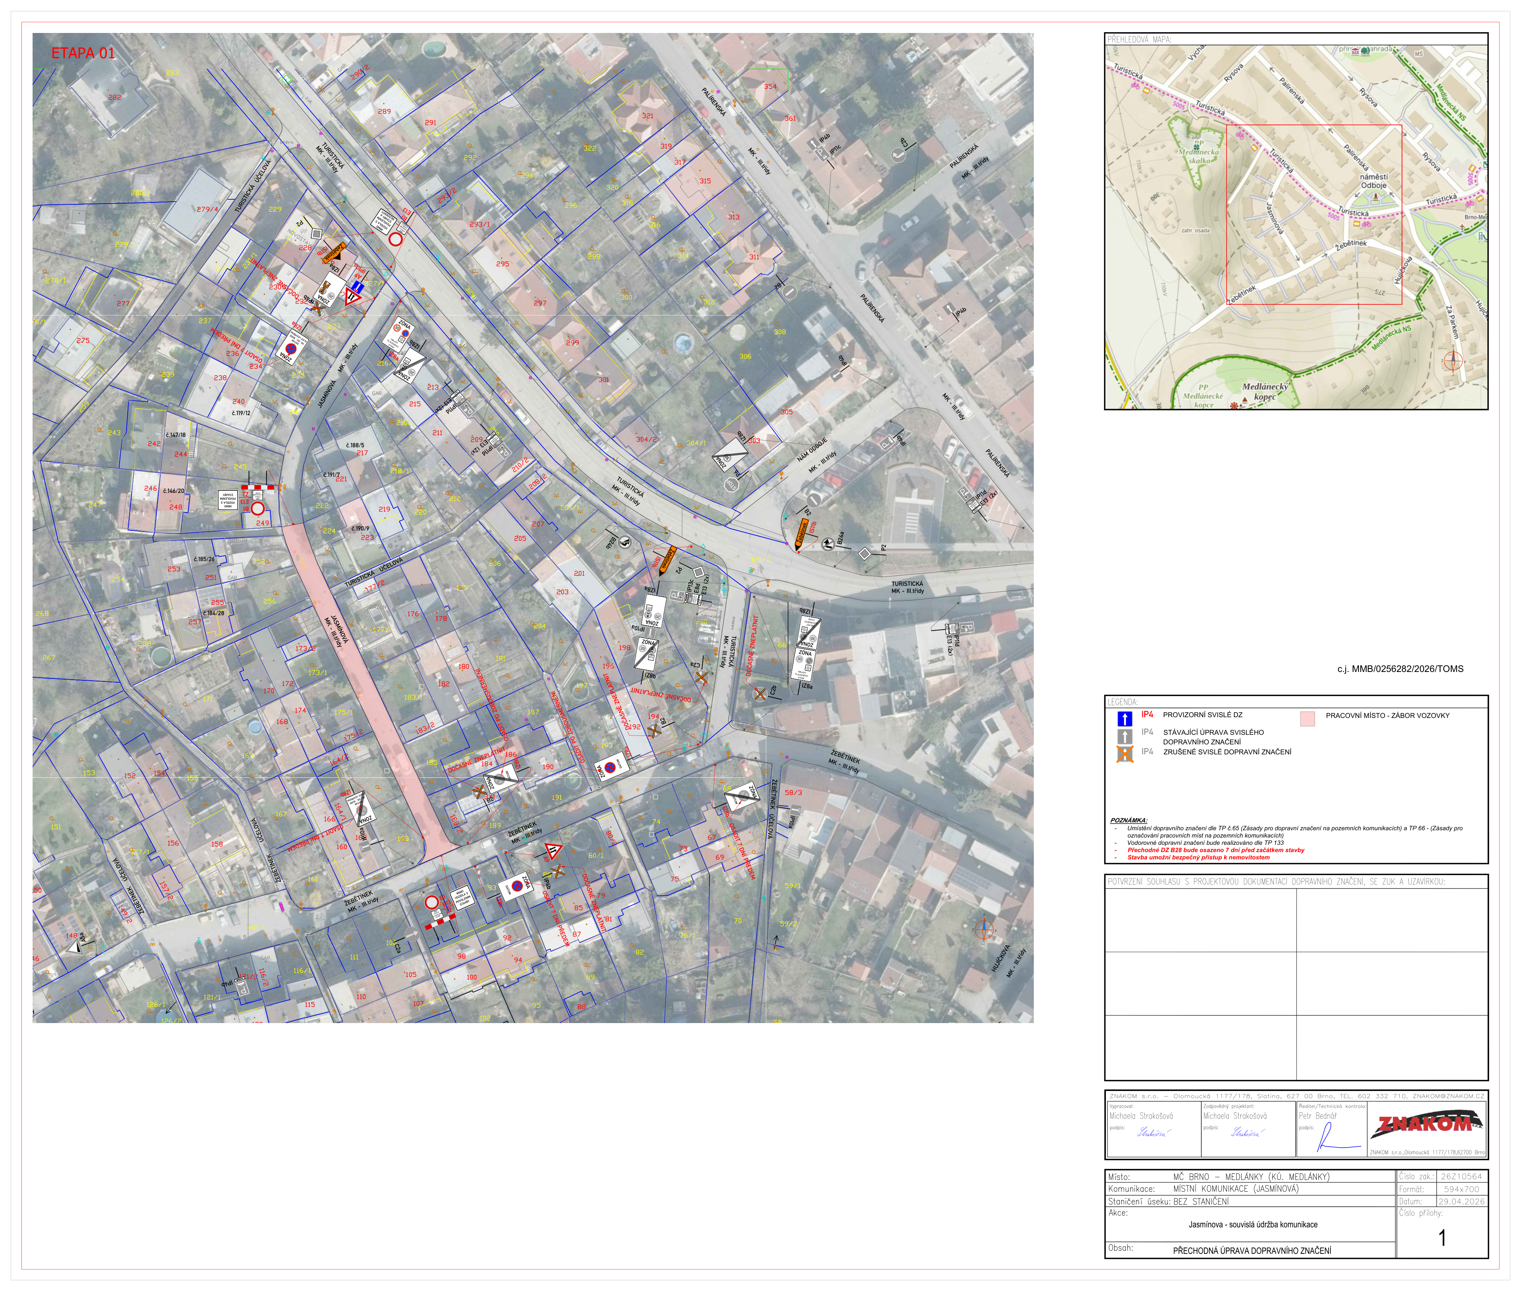Click the format value 594x700

pos(1461,1189)
